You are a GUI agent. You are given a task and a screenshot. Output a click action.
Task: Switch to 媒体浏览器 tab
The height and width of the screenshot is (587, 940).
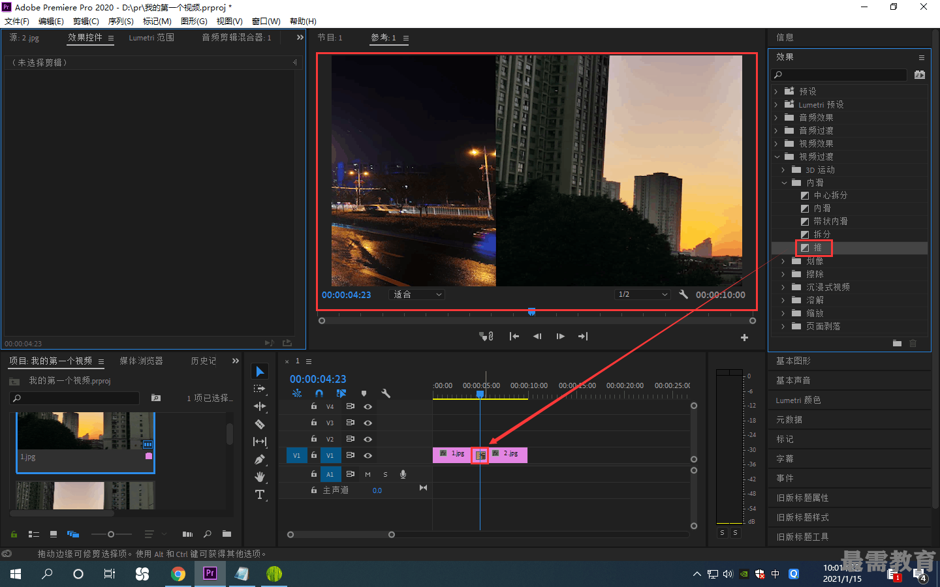tap(141, 361)
